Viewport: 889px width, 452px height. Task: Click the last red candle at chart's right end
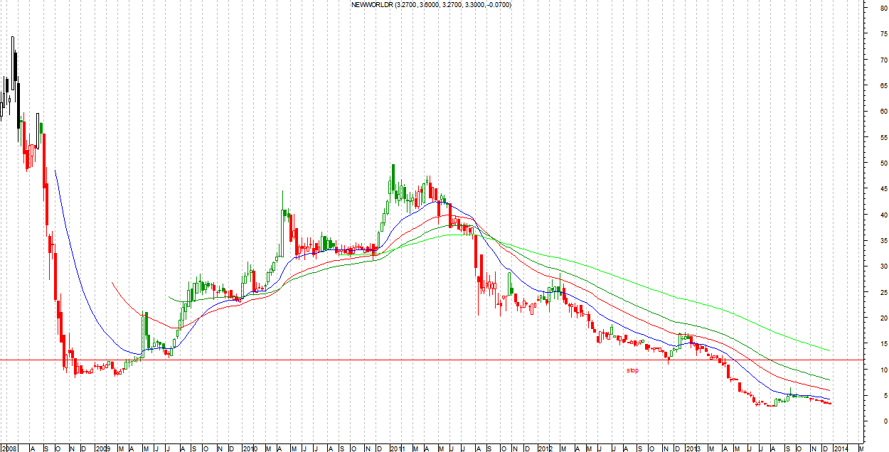[830, 403]
